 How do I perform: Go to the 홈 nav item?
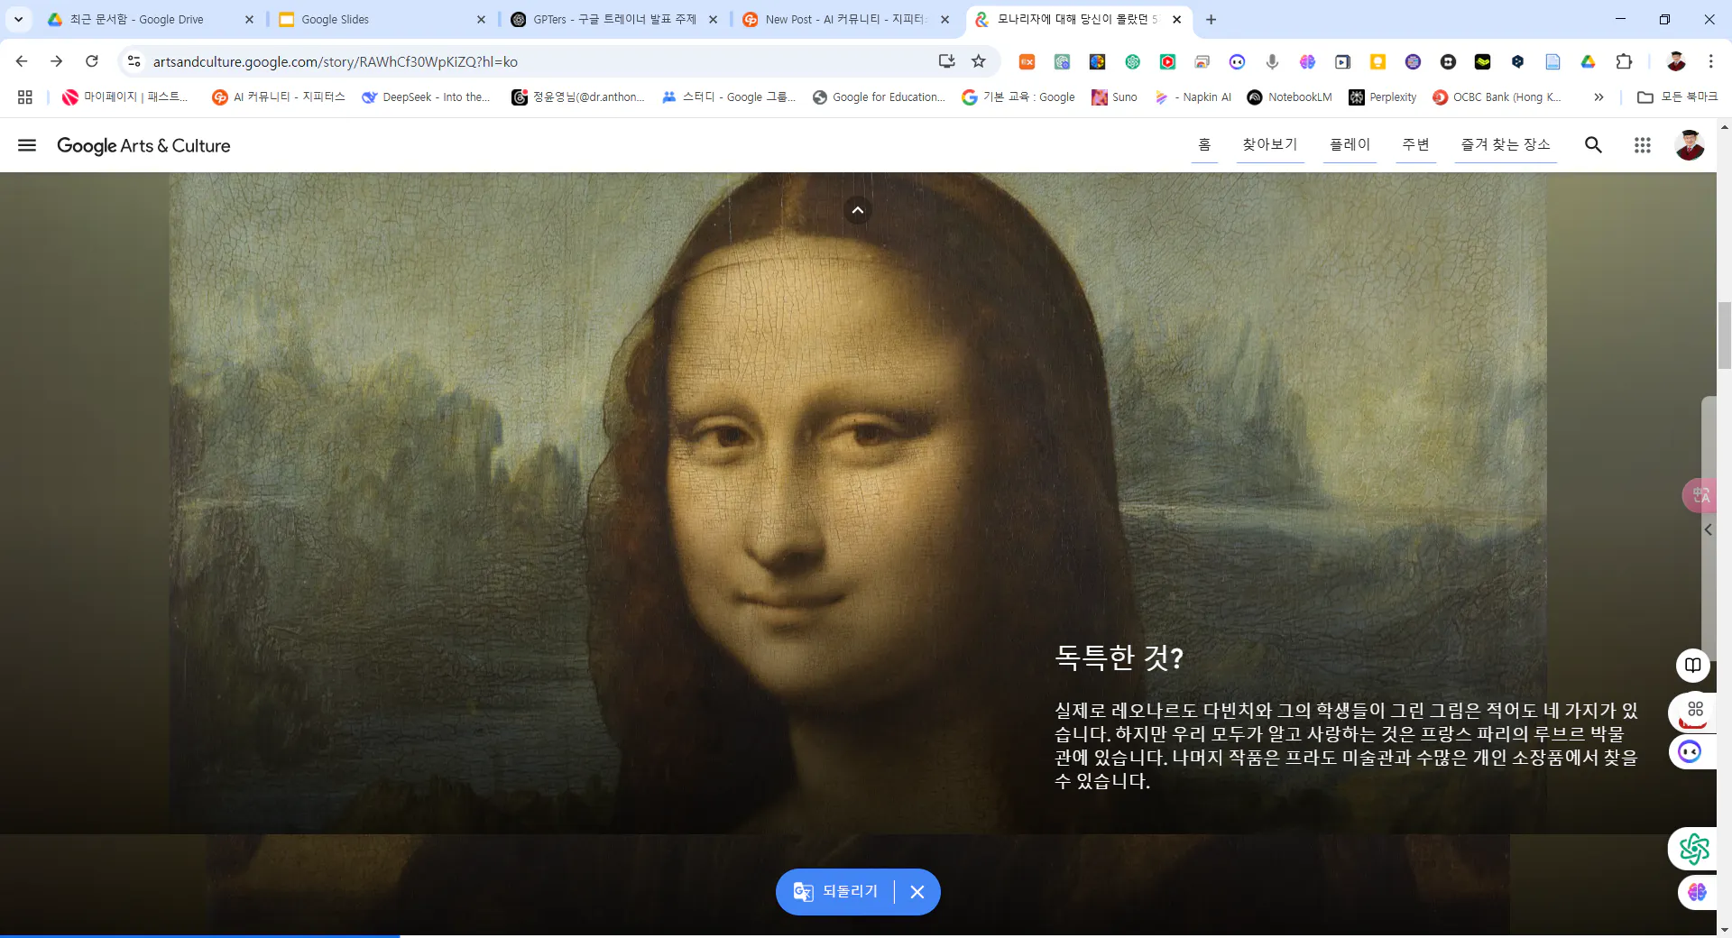coord(1204,144)
